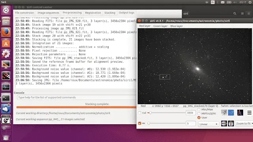Show the Blue layer tab

[x=176, y=26]
